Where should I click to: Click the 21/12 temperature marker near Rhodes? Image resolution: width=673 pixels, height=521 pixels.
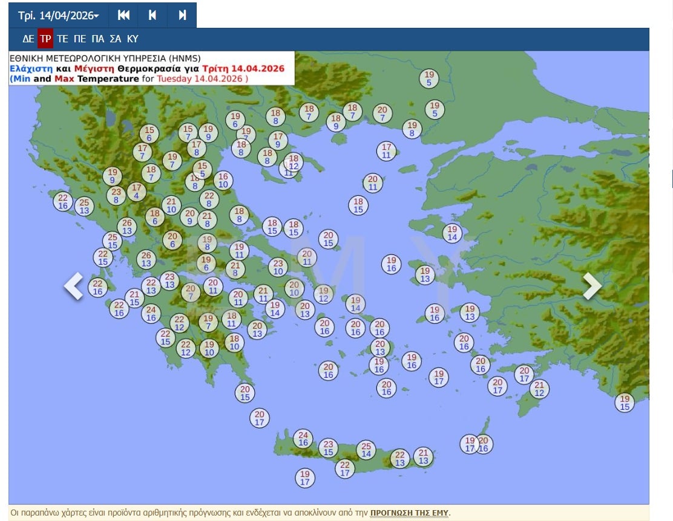(539, 389)
